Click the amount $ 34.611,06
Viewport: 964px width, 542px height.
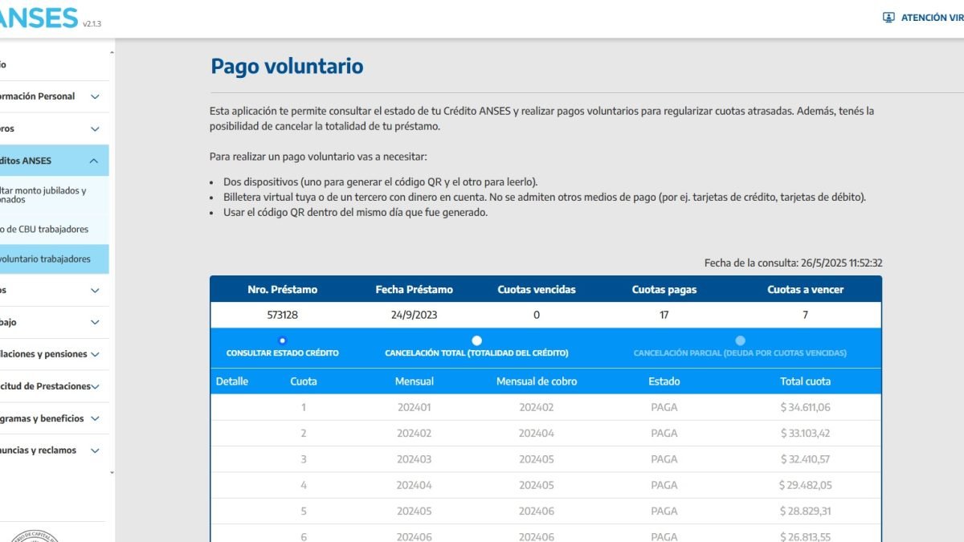tap(806, 407)
